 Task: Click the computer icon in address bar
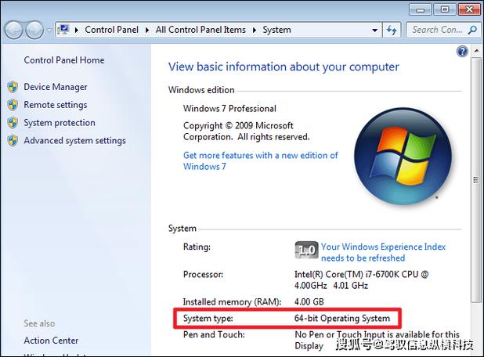pos(63,30)
